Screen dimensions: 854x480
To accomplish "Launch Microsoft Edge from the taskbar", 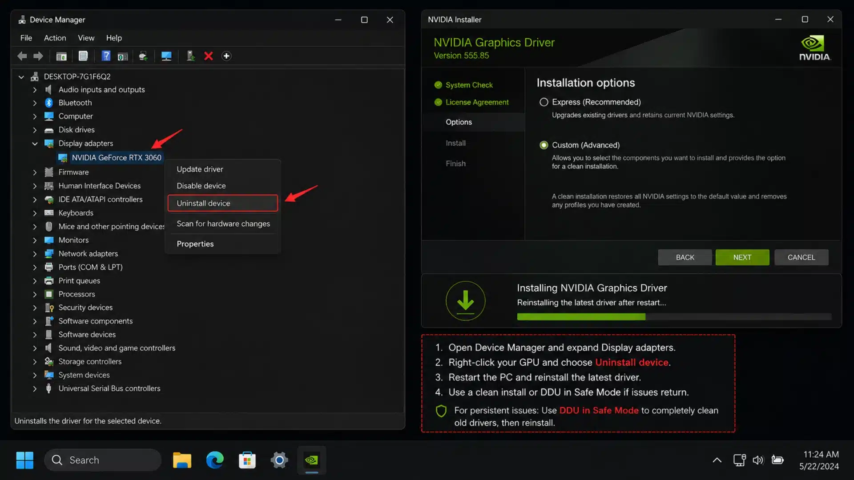I will point(215,460).
